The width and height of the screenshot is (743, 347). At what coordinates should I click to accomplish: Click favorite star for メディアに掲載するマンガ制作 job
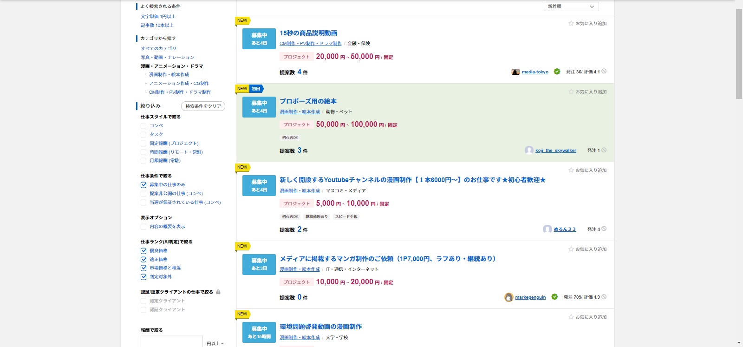(571, 249)
